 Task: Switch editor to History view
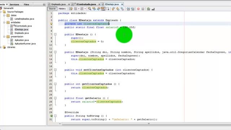coord(62,9)
